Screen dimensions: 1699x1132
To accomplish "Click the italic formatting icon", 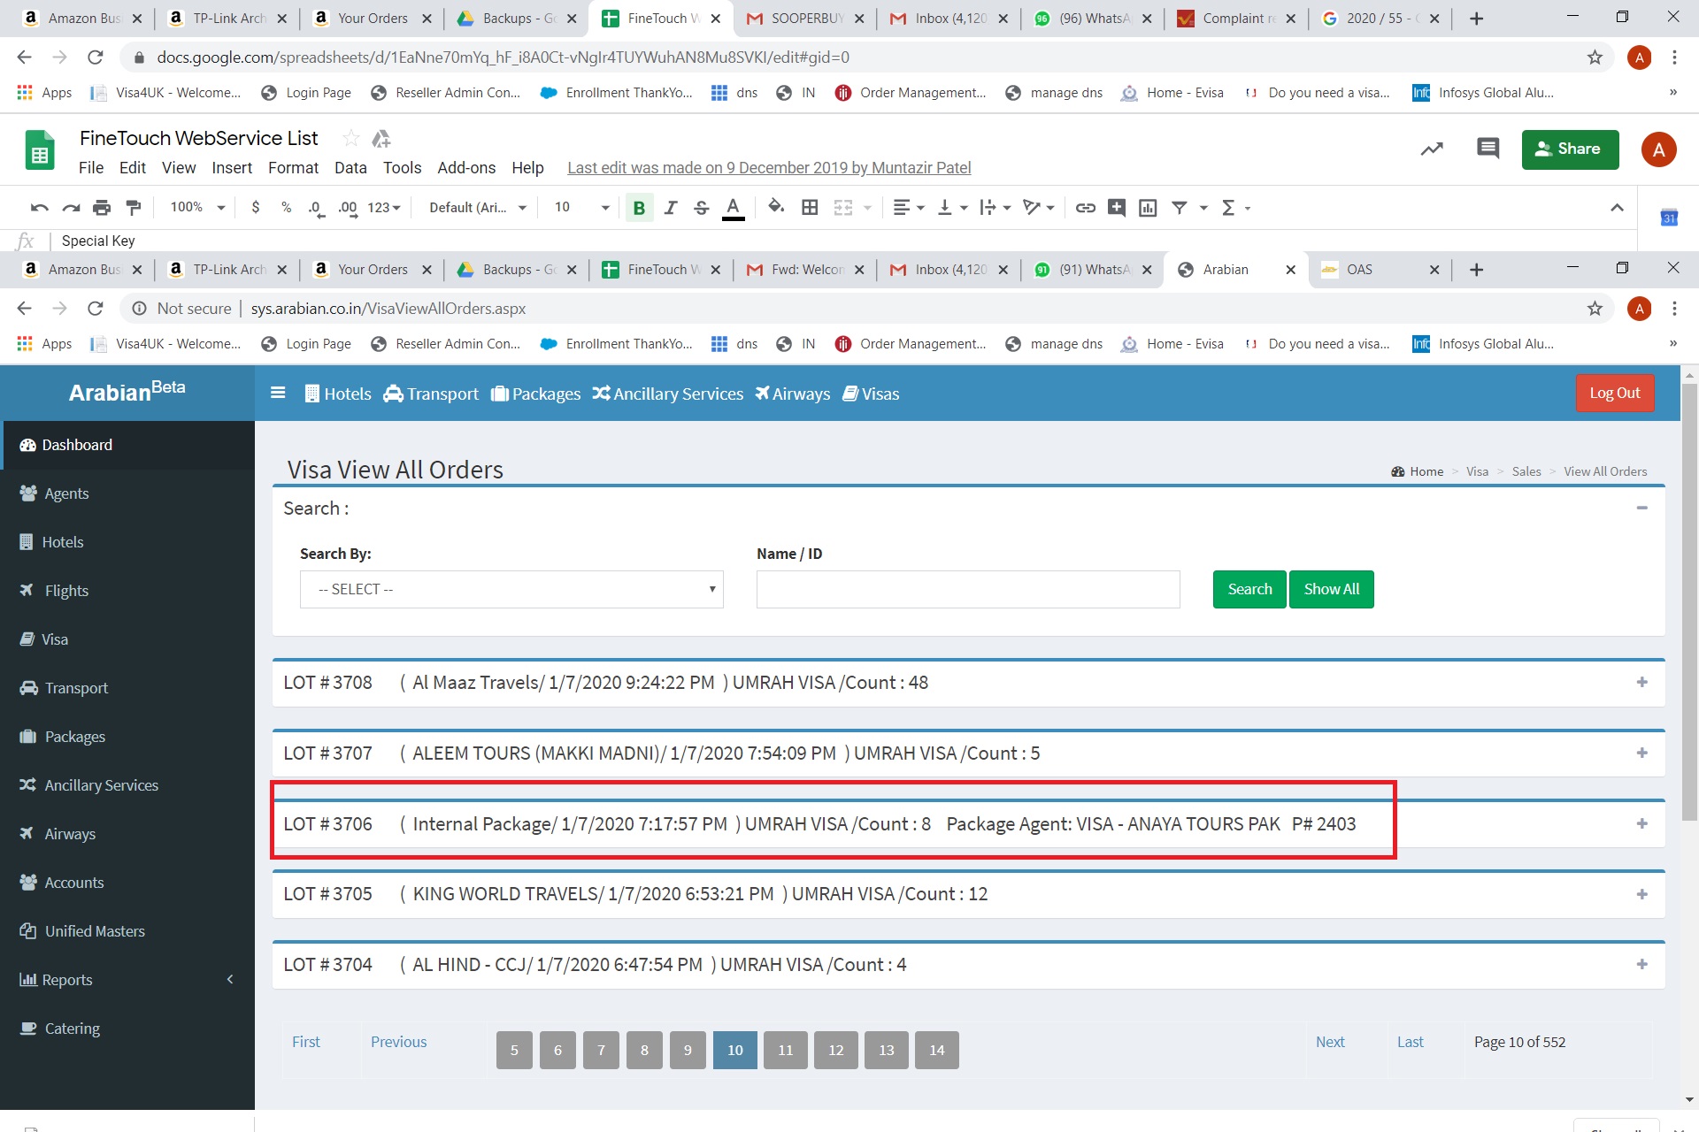I will [670, 208].
